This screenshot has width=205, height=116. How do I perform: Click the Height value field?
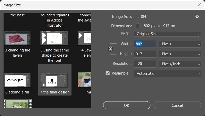(145, 54)
